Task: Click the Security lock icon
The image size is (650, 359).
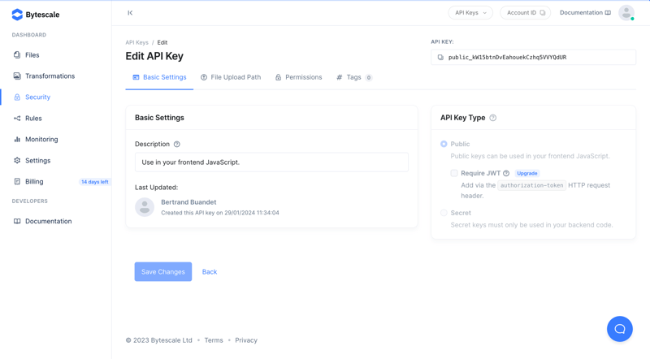Action: coord(17,97)
